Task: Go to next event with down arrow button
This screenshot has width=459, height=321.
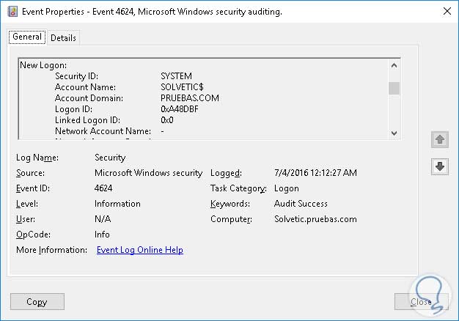Action: [x=440, y=166]
